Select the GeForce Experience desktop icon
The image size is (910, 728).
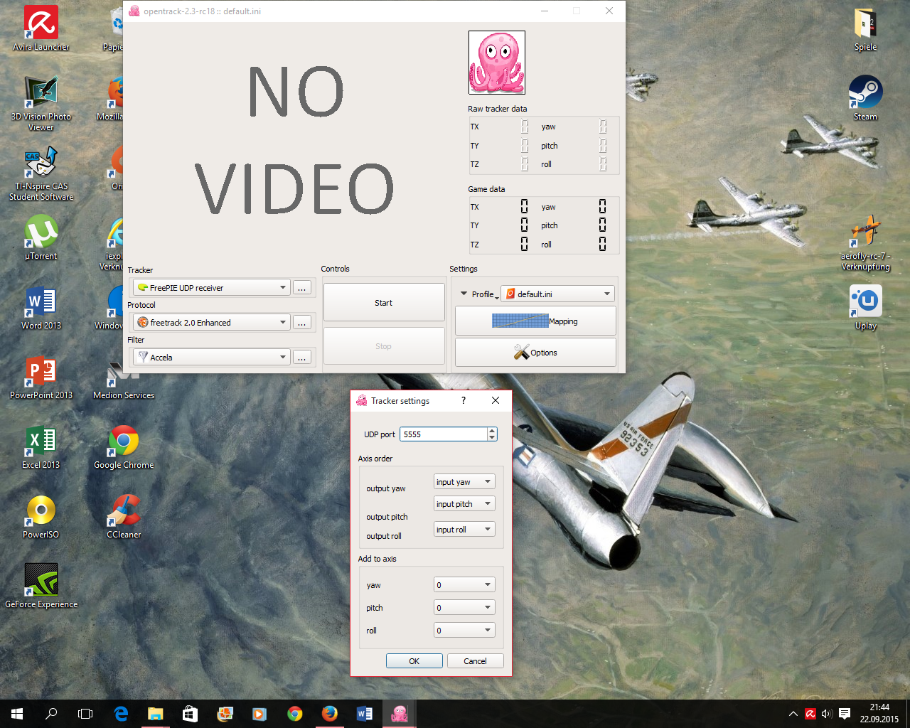click(x=41, y=586)
